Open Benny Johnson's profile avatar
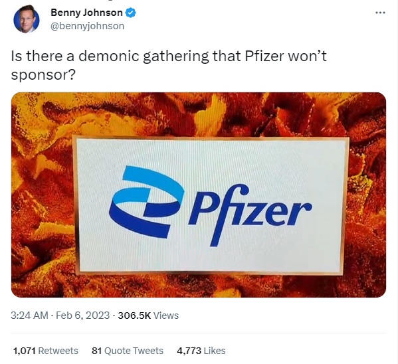Image resolution: width=398 pixels, height=364 pixels. click(x=27, y=19)
